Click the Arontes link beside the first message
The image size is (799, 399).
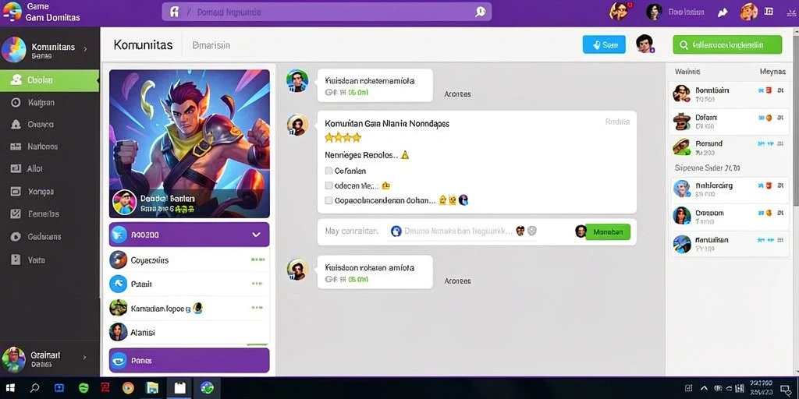457,94
